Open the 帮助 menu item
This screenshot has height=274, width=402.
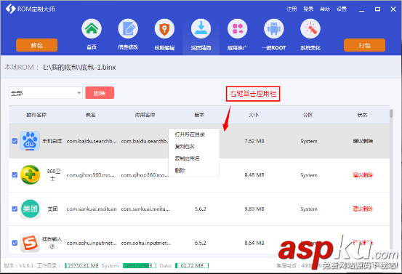(x=325, y=9)
